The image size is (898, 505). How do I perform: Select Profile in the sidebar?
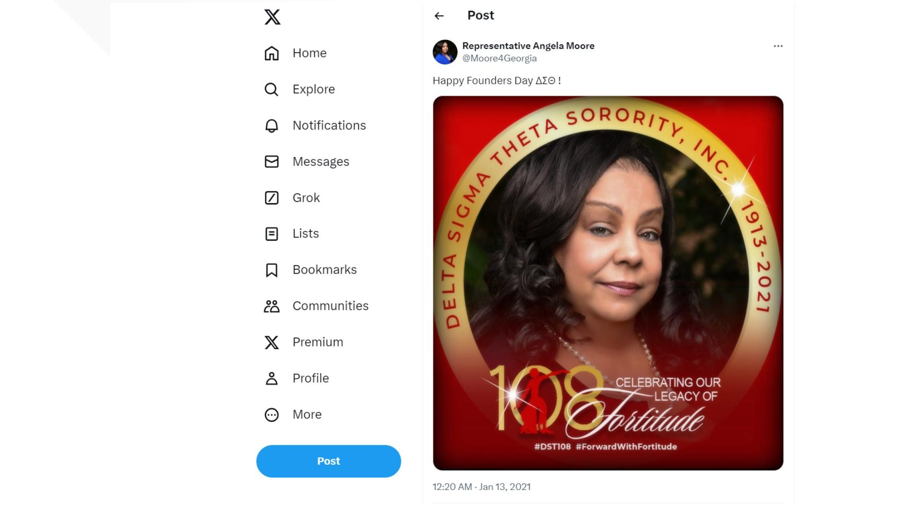click(310, 378)
